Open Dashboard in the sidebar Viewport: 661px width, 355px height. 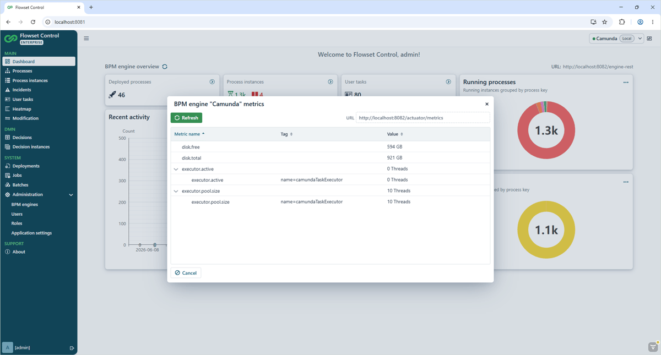(x=39, y=62)
